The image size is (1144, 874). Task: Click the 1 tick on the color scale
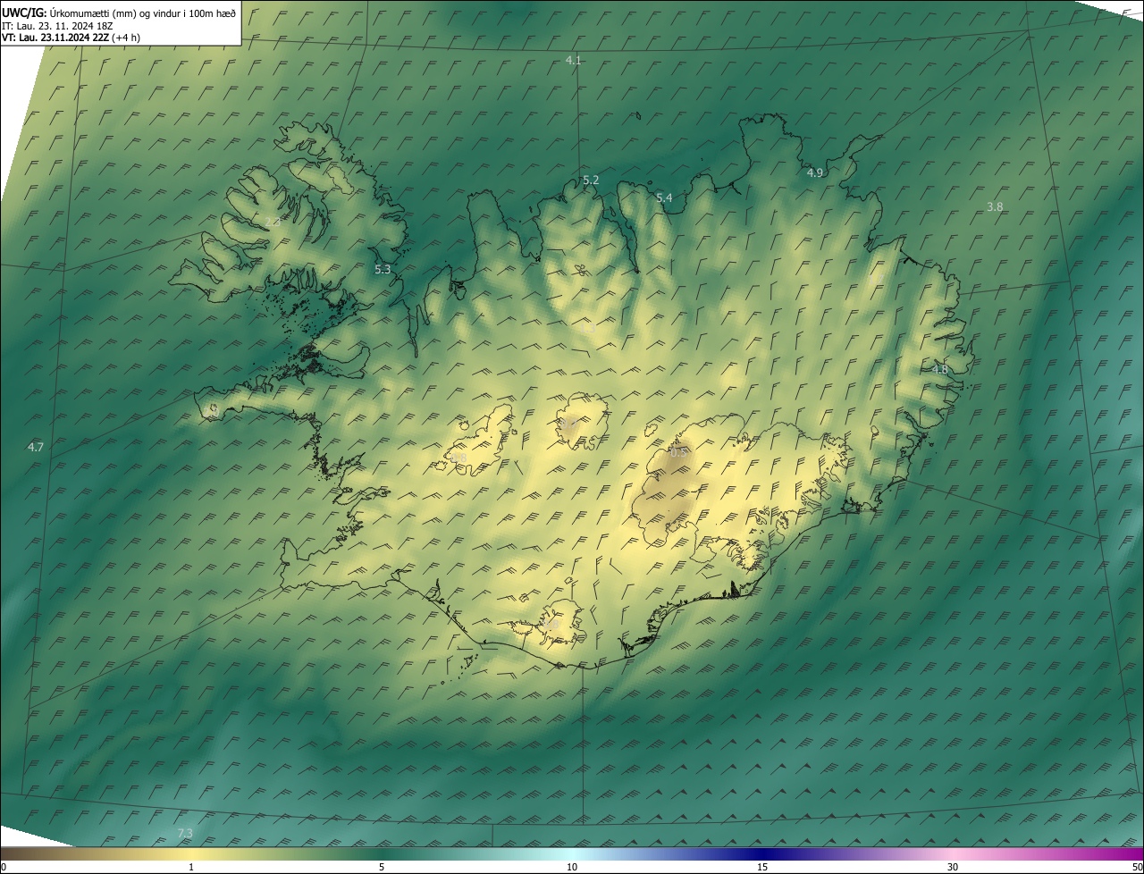191,867
